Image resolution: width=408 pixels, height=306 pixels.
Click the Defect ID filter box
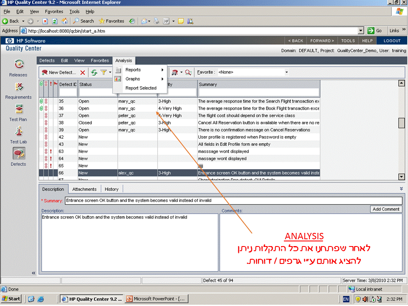68,92
